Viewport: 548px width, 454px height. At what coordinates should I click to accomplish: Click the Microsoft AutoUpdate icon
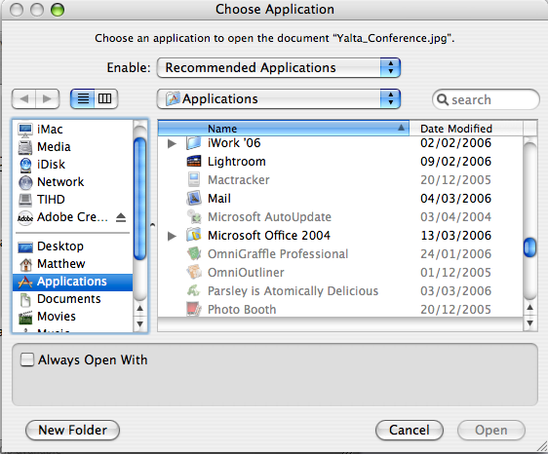coord(194,217)
